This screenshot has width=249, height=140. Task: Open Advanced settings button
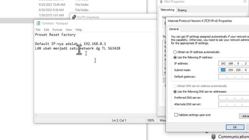point(244,116)
